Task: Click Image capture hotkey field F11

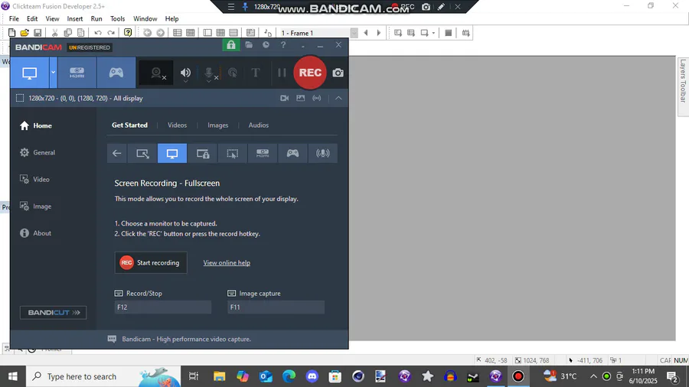Action: pos(276,307)
